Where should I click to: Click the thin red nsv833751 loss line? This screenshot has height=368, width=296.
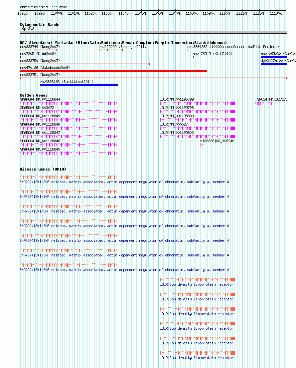pyautogui.click(x=153, y=78)
